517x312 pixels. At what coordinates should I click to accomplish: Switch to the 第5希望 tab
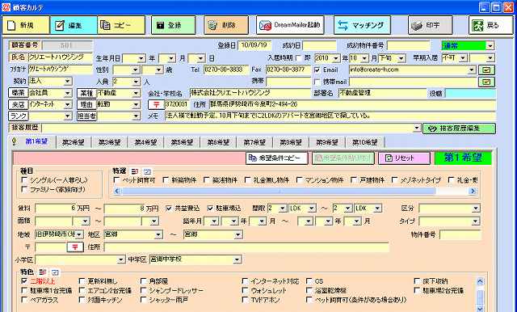pos(182,142)
